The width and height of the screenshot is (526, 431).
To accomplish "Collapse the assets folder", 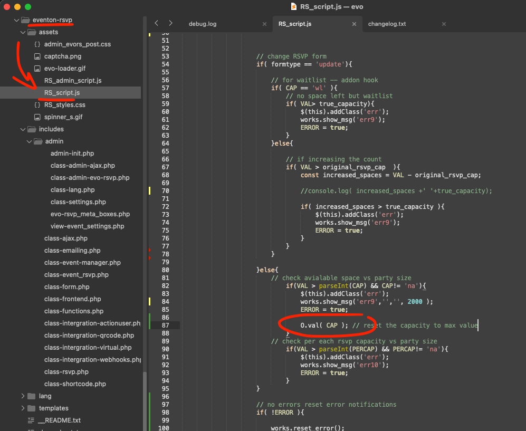I will (23, 32).
